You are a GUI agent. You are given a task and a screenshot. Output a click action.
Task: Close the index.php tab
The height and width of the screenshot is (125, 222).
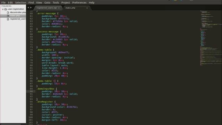point(87,8)
